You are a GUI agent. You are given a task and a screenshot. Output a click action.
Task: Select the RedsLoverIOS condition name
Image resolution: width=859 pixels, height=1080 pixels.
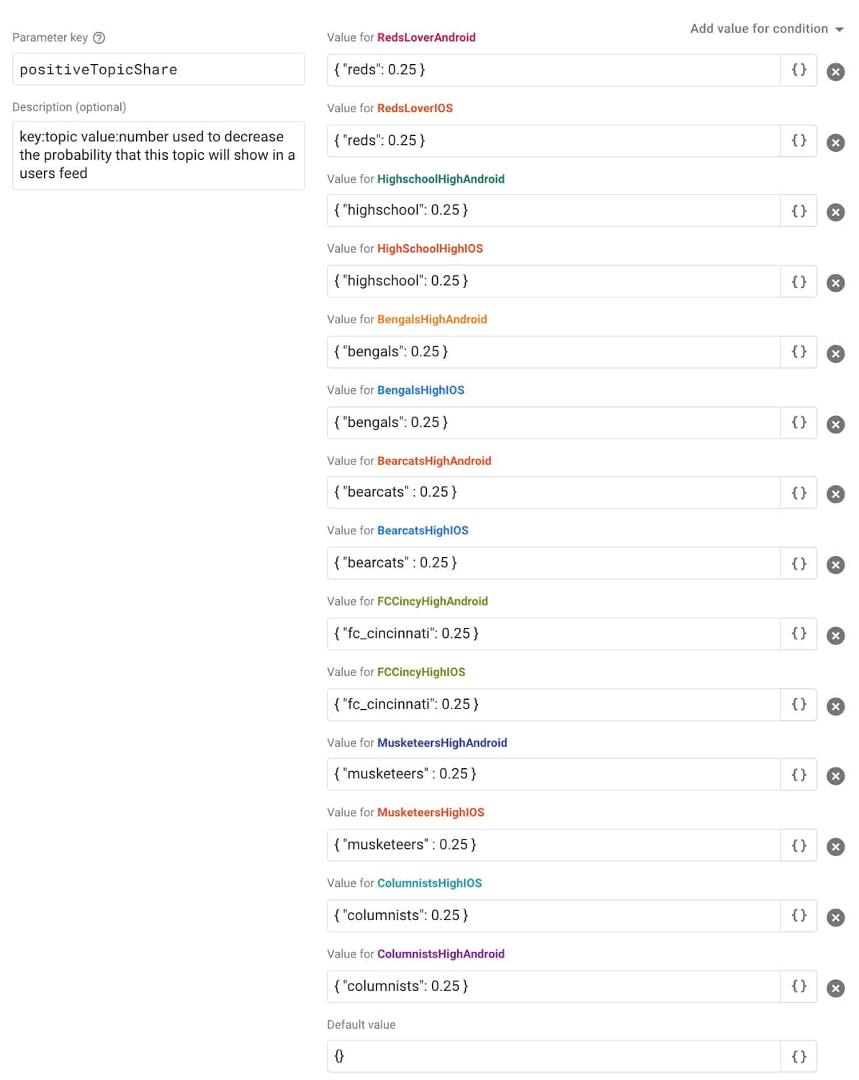coord(416,109)
